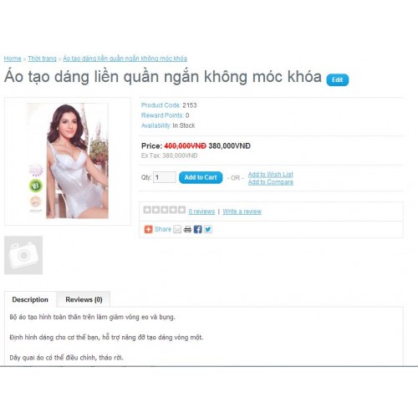Viewport: 418px width, 418px height.
Task: Click the first rating star
Action: coord(147,210)
